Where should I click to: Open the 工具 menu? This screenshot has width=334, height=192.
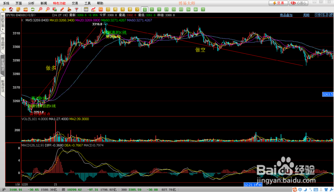pos(88,3)
